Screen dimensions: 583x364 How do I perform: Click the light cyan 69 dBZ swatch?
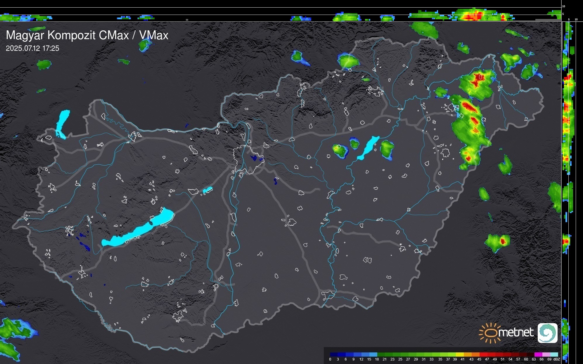[554, 354]
